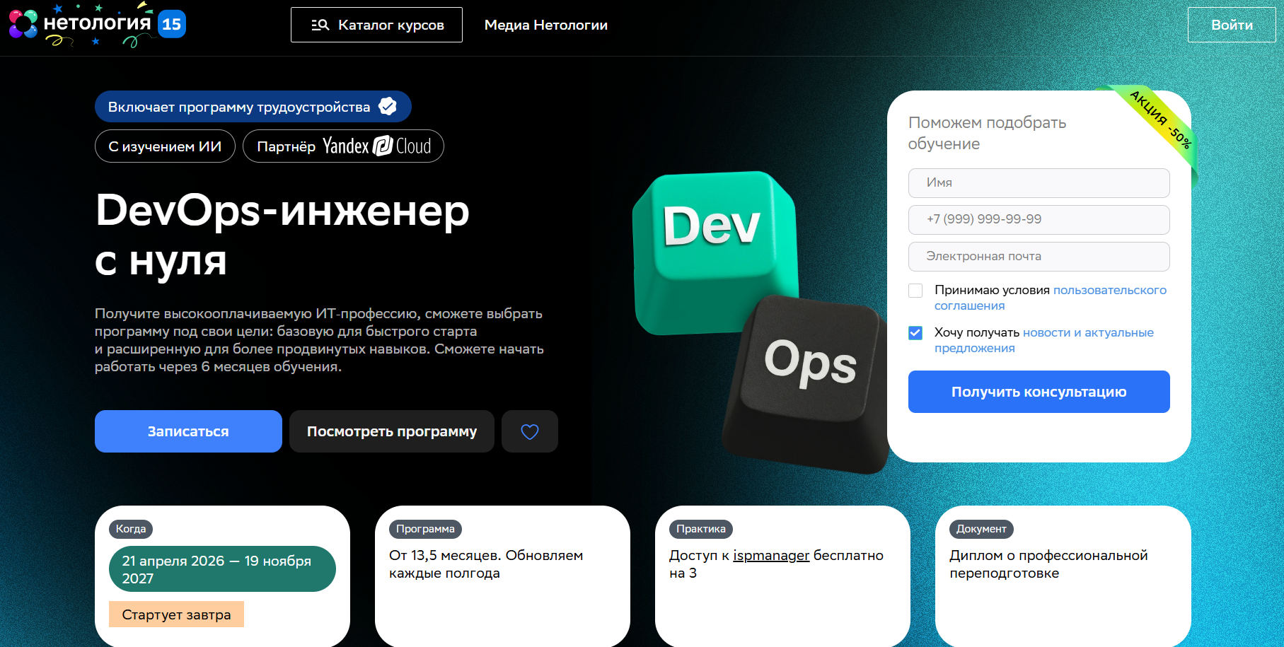
Task: Click the Поможем подобрать обучение heading
Action: pos(987,133)
